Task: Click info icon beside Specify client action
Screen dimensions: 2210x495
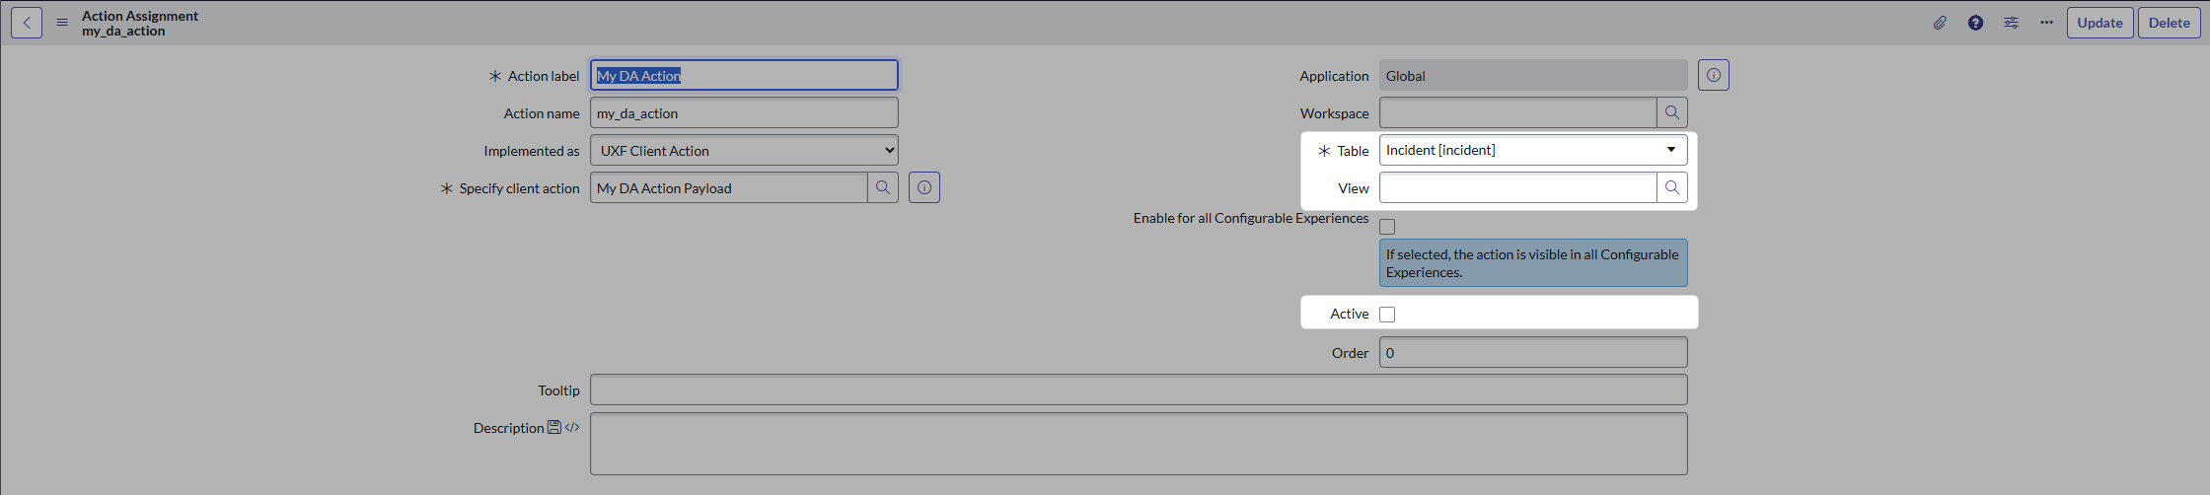Action: (924, 187)
